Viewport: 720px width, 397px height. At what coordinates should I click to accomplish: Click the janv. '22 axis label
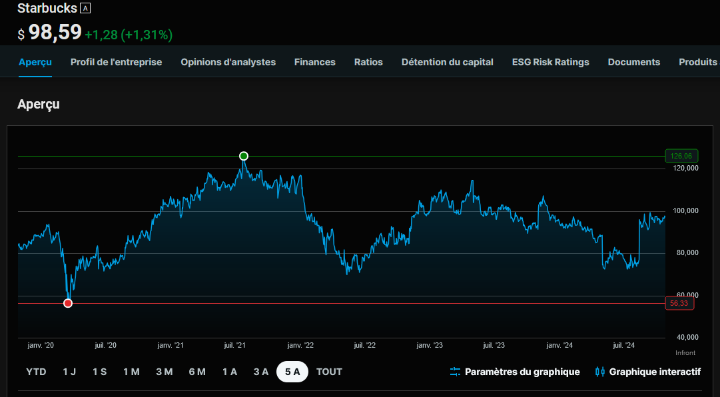[x=300, y=345]
